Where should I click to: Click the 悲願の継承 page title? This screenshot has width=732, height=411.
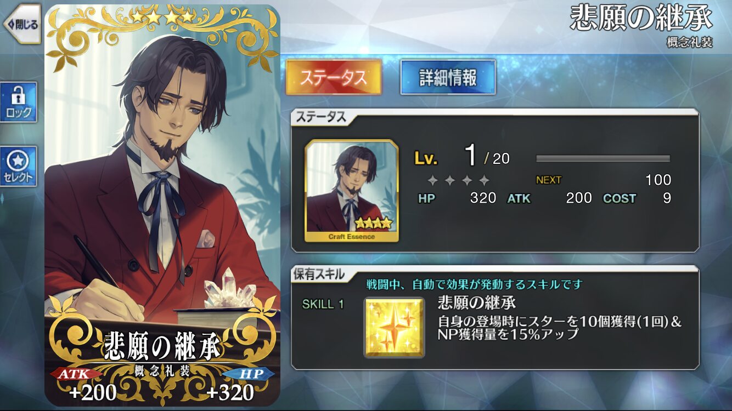pyautogui.click(x=641, y=19)
